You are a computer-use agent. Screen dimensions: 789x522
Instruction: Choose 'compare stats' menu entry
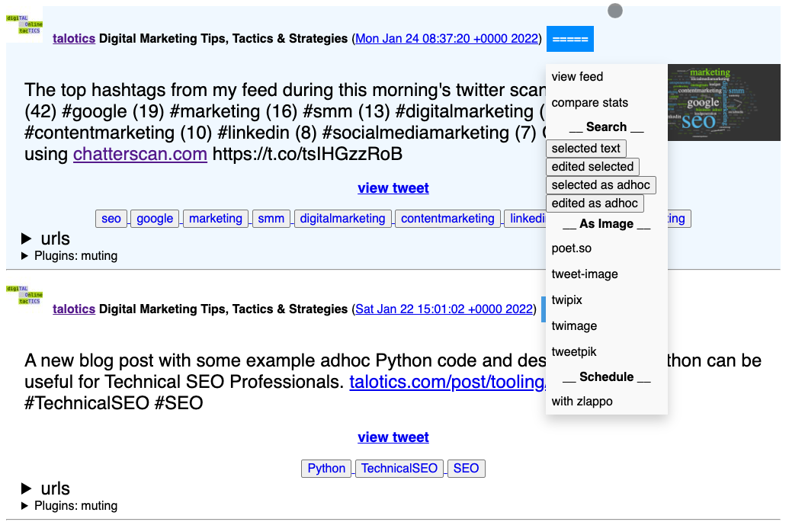coord(589,103)
